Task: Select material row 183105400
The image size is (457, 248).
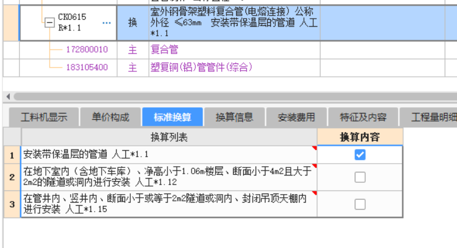Action: click(87, 68)
